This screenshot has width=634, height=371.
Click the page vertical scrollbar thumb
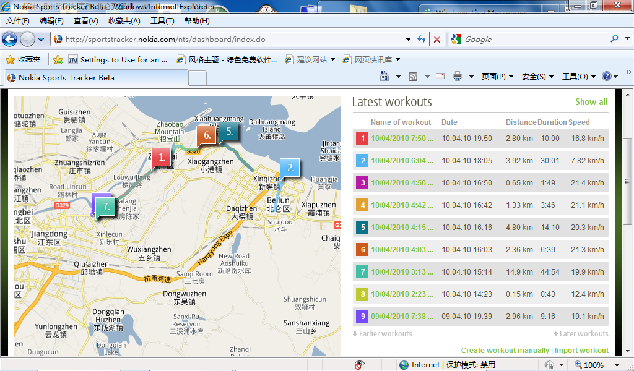tap(627, 181)
